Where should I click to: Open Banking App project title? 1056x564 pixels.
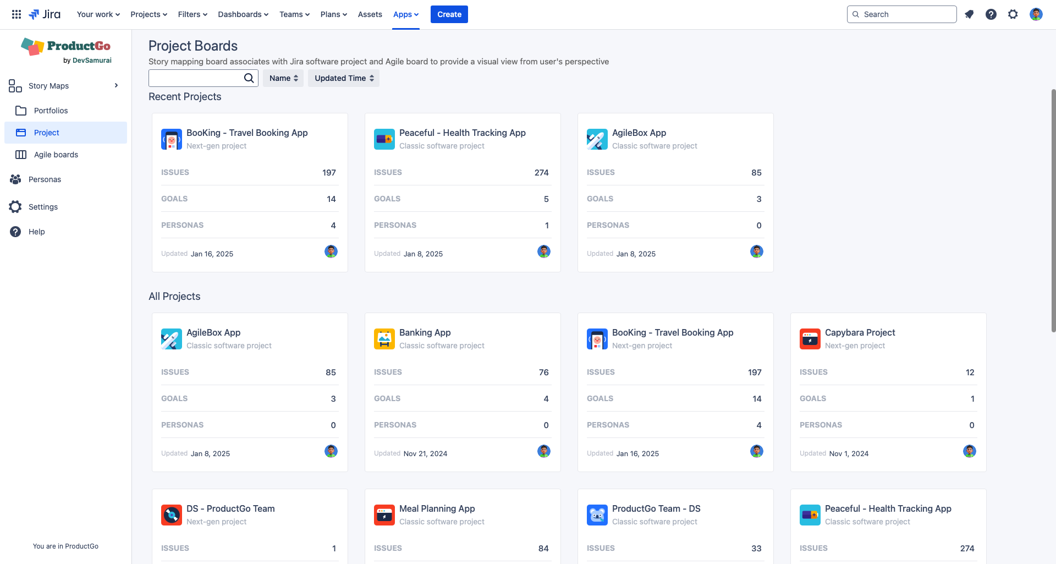(425, 332)
